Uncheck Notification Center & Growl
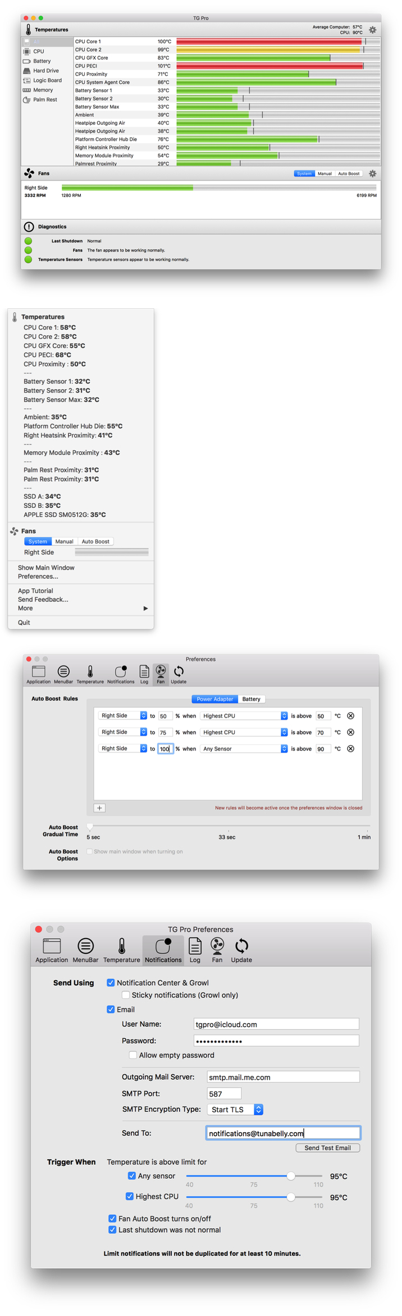Screen dimensions: 402x1316 click(111, 983)
